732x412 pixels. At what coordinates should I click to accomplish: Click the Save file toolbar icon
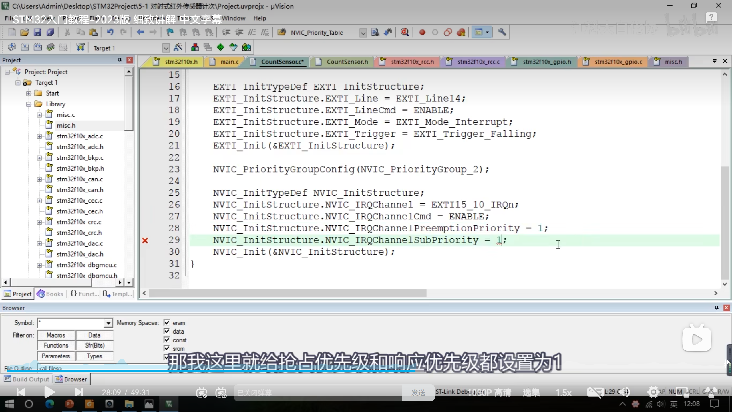pyautogui.click(x=37, y=32)
